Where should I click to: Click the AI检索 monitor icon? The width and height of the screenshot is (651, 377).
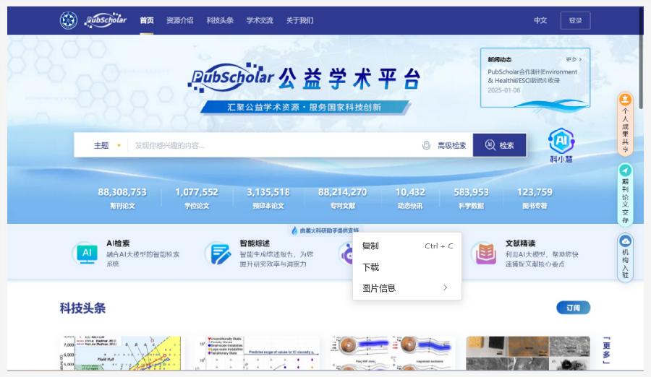[x=87, y=253]
